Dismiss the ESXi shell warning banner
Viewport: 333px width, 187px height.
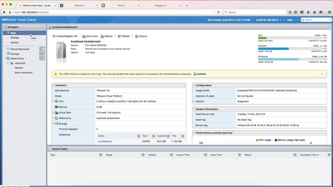pyautogui.click(x=322, y=74)
